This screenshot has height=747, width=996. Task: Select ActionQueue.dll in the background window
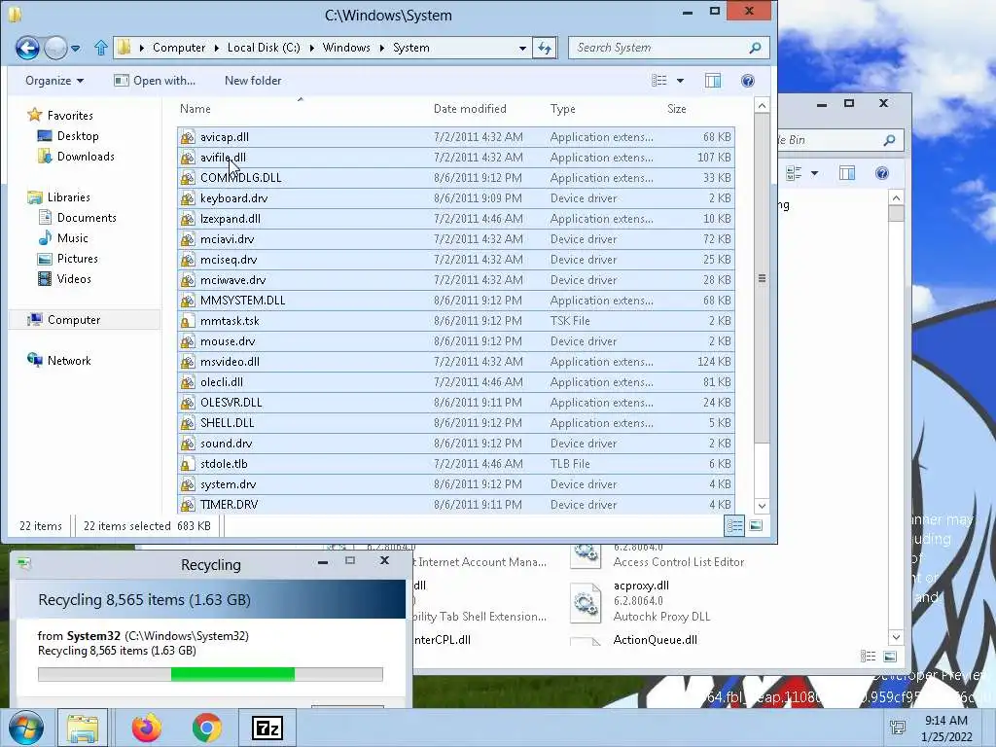click(655, 640)
